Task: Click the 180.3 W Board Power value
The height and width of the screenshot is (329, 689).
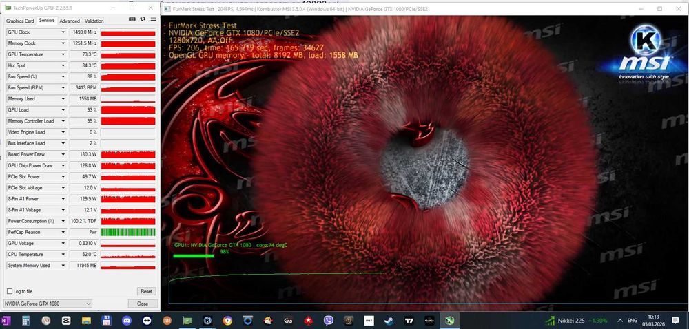Action: [x=83, y=154]
